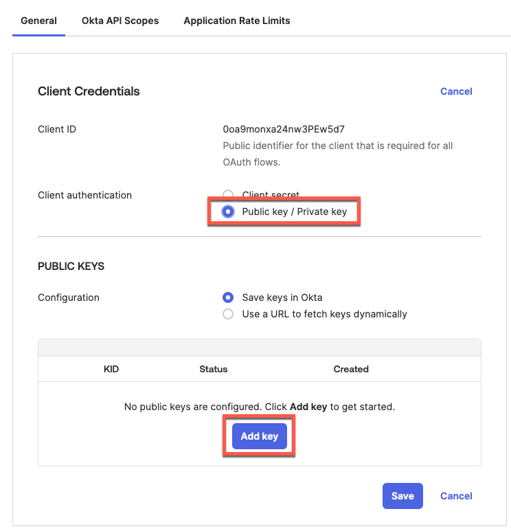Click the Created column header
The height and width of the screenshot is (531, 511).
click(351, 369)
